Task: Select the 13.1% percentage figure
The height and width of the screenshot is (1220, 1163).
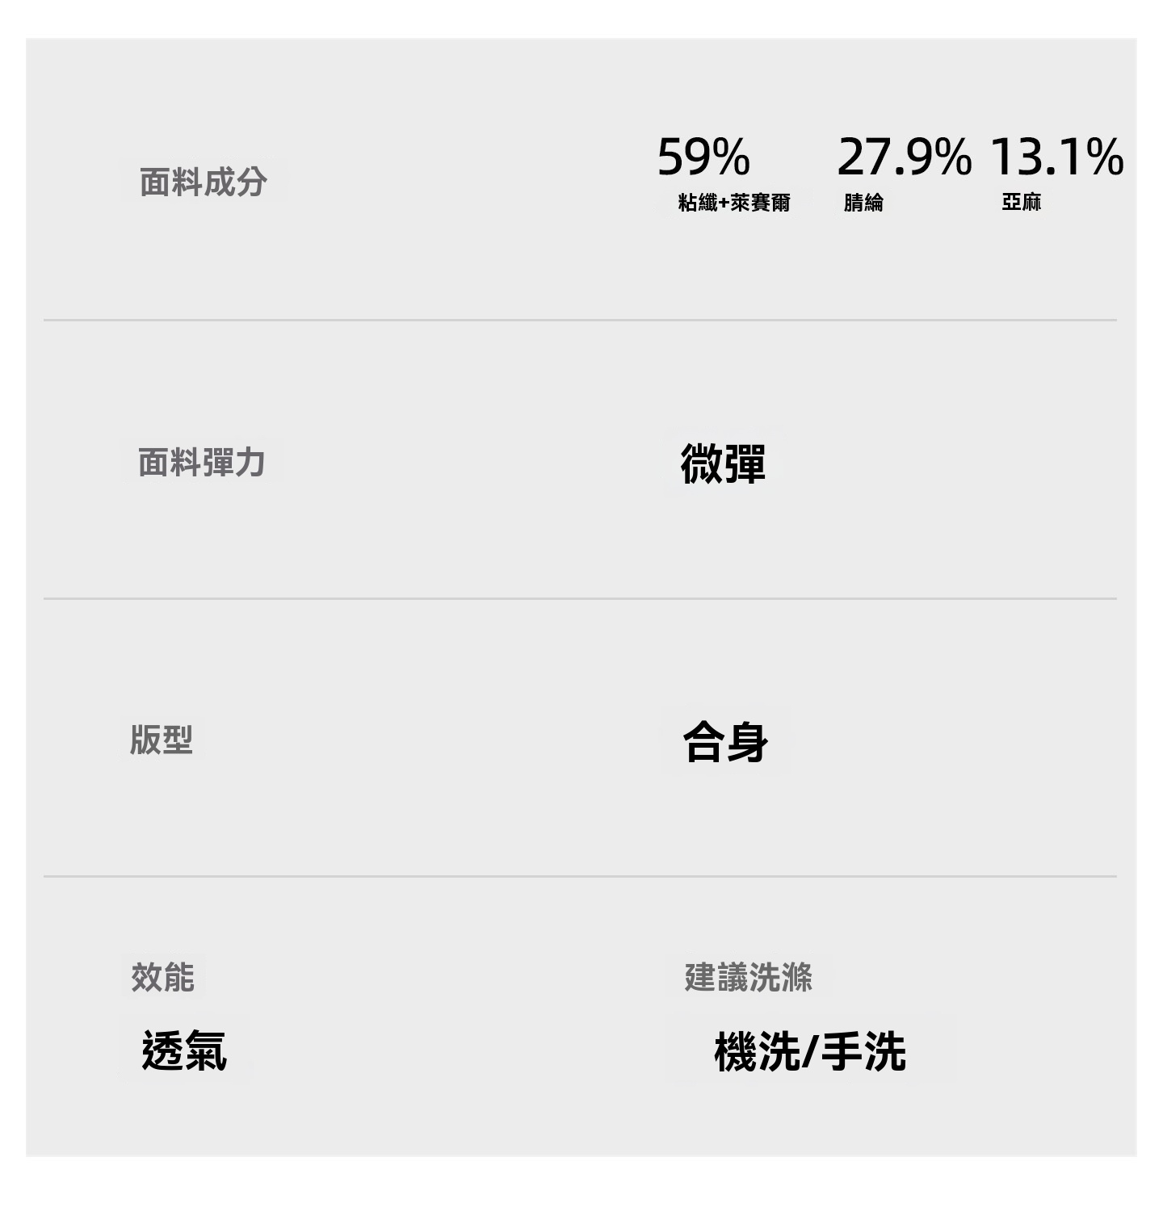Action: [1056, 157]
